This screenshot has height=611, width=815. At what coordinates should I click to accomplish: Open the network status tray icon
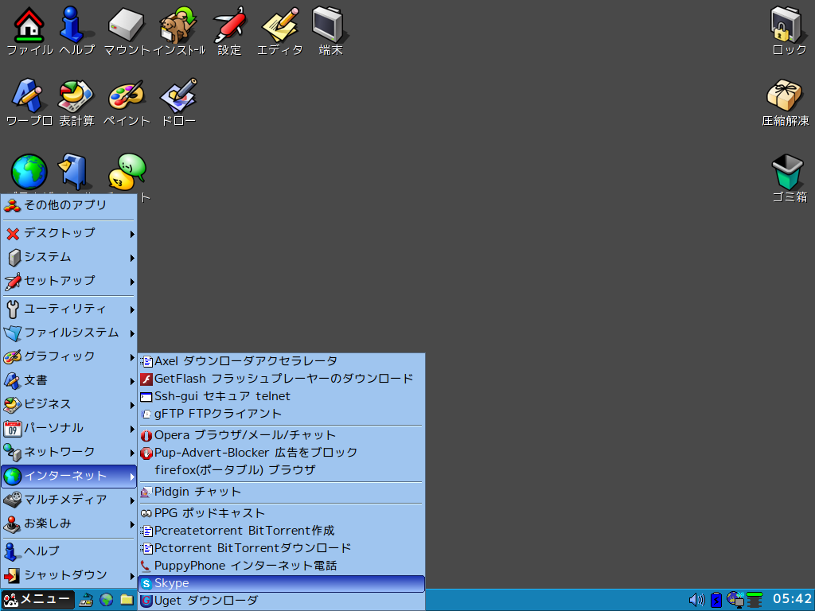point(735,600)
